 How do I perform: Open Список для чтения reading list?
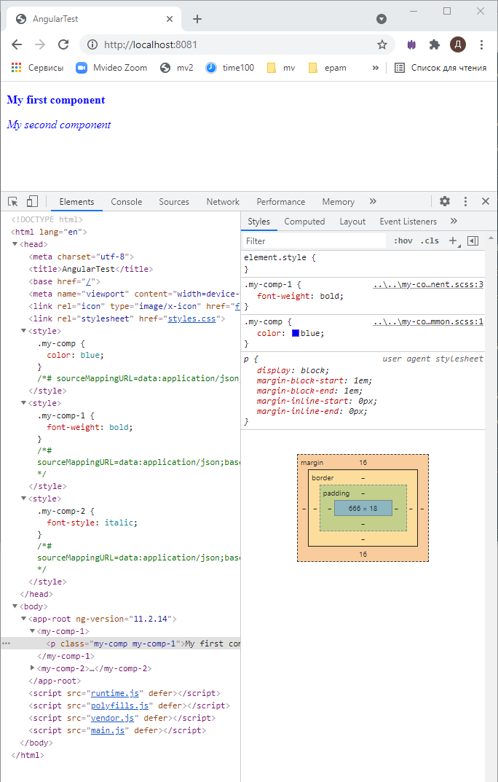pos(440,68)
